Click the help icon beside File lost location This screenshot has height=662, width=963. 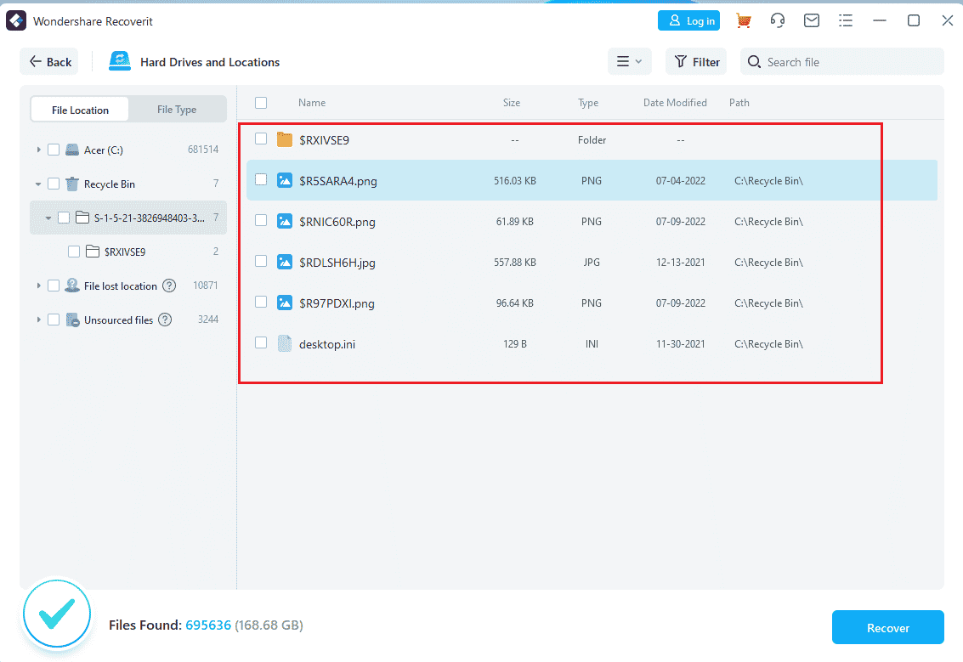(x=169, y=286)
